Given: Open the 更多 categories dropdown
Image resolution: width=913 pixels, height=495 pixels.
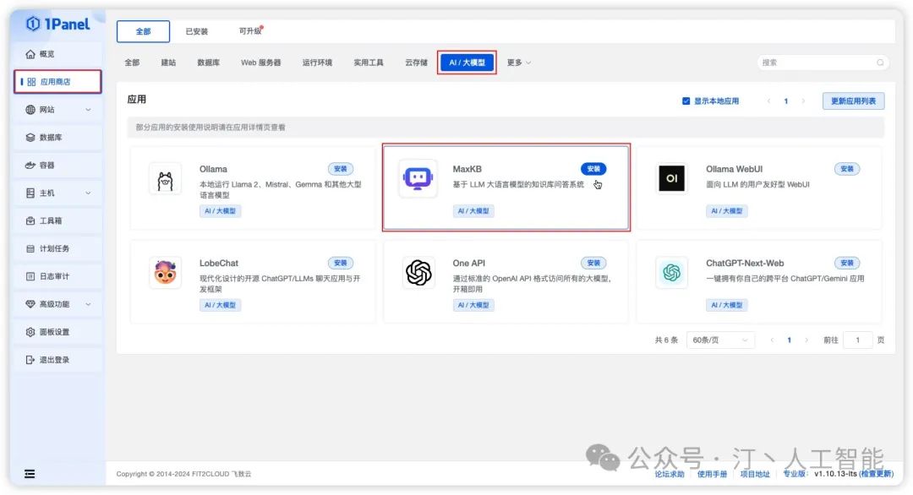Looking at the screenshot, I should point(518,63).
